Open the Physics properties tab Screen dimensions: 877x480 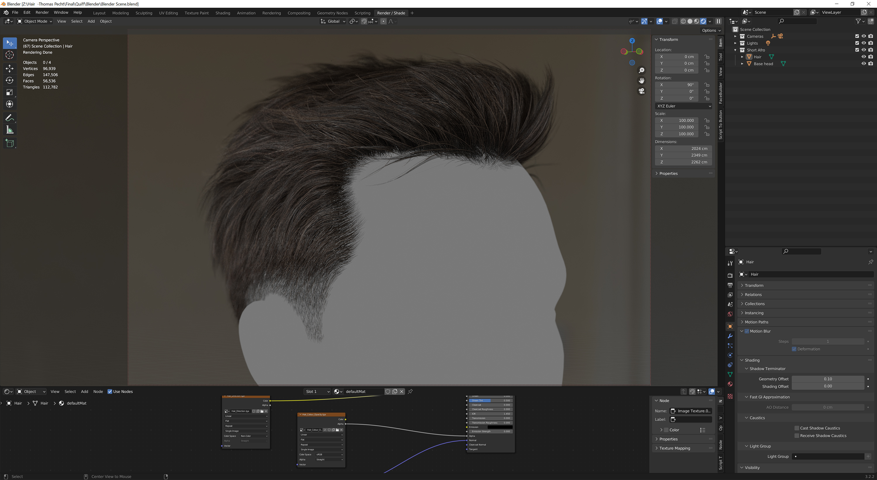(730, 355)
